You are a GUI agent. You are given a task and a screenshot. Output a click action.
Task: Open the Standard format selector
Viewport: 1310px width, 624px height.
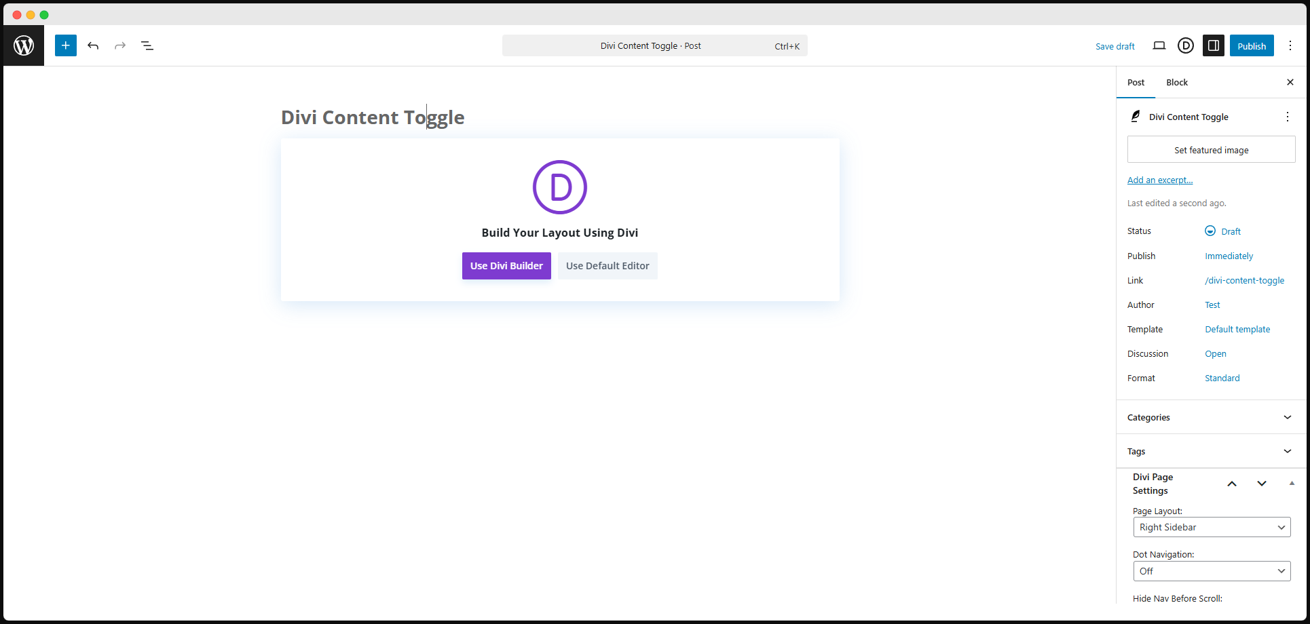tap(1222, 378)
